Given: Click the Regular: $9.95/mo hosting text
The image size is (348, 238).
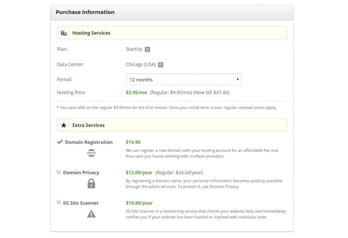Looking at the screenshot, I should 171,92.
